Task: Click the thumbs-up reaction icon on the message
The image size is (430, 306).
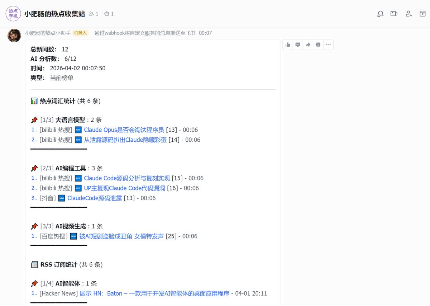Action: [x=288, y=45]
